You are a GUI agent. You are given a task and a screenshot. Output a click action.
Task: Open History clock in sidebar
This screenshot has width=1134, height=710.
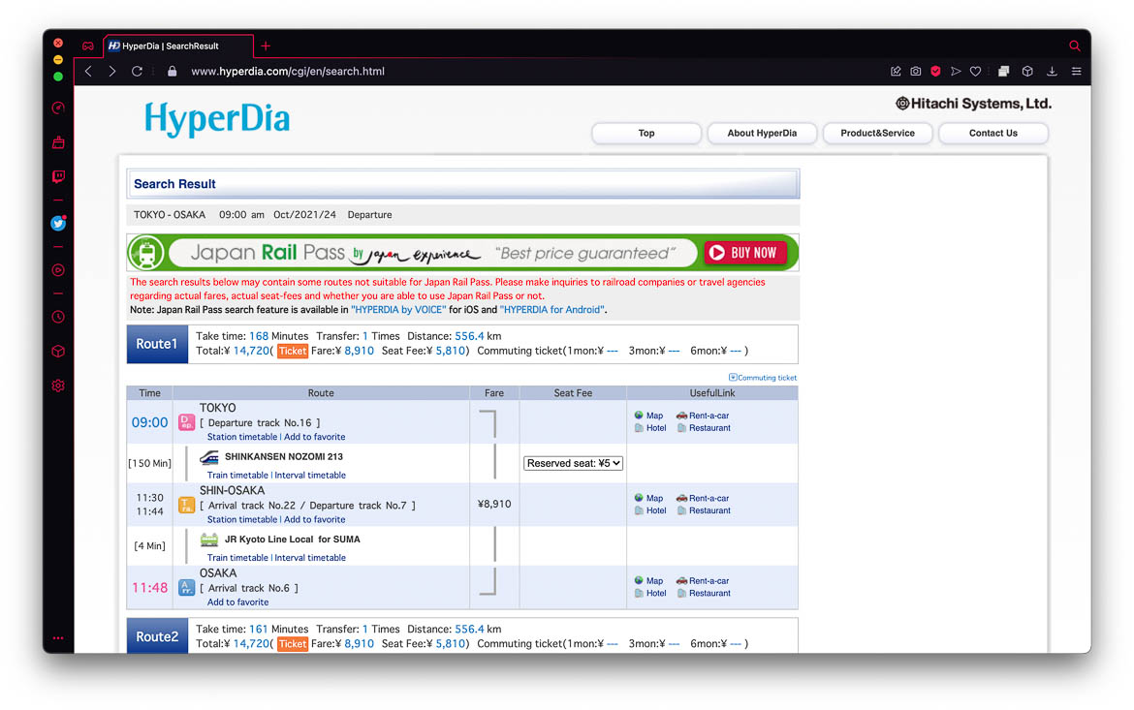(x=58, y=317)
